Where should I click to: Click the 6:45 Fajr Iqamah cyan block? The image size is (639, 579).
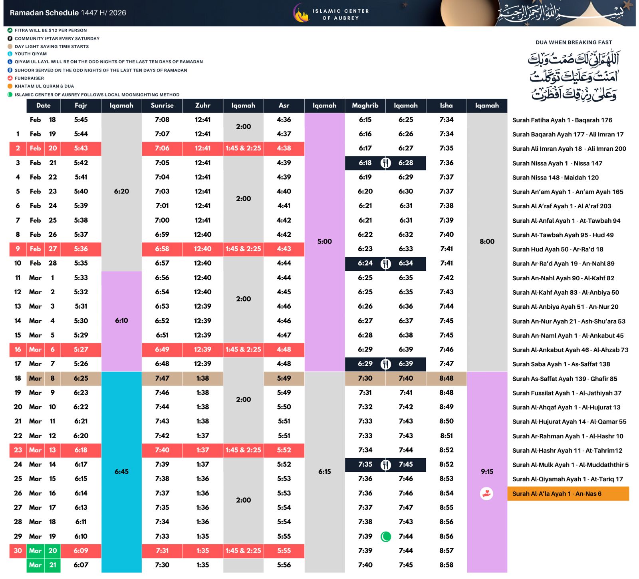coord(121,472)
